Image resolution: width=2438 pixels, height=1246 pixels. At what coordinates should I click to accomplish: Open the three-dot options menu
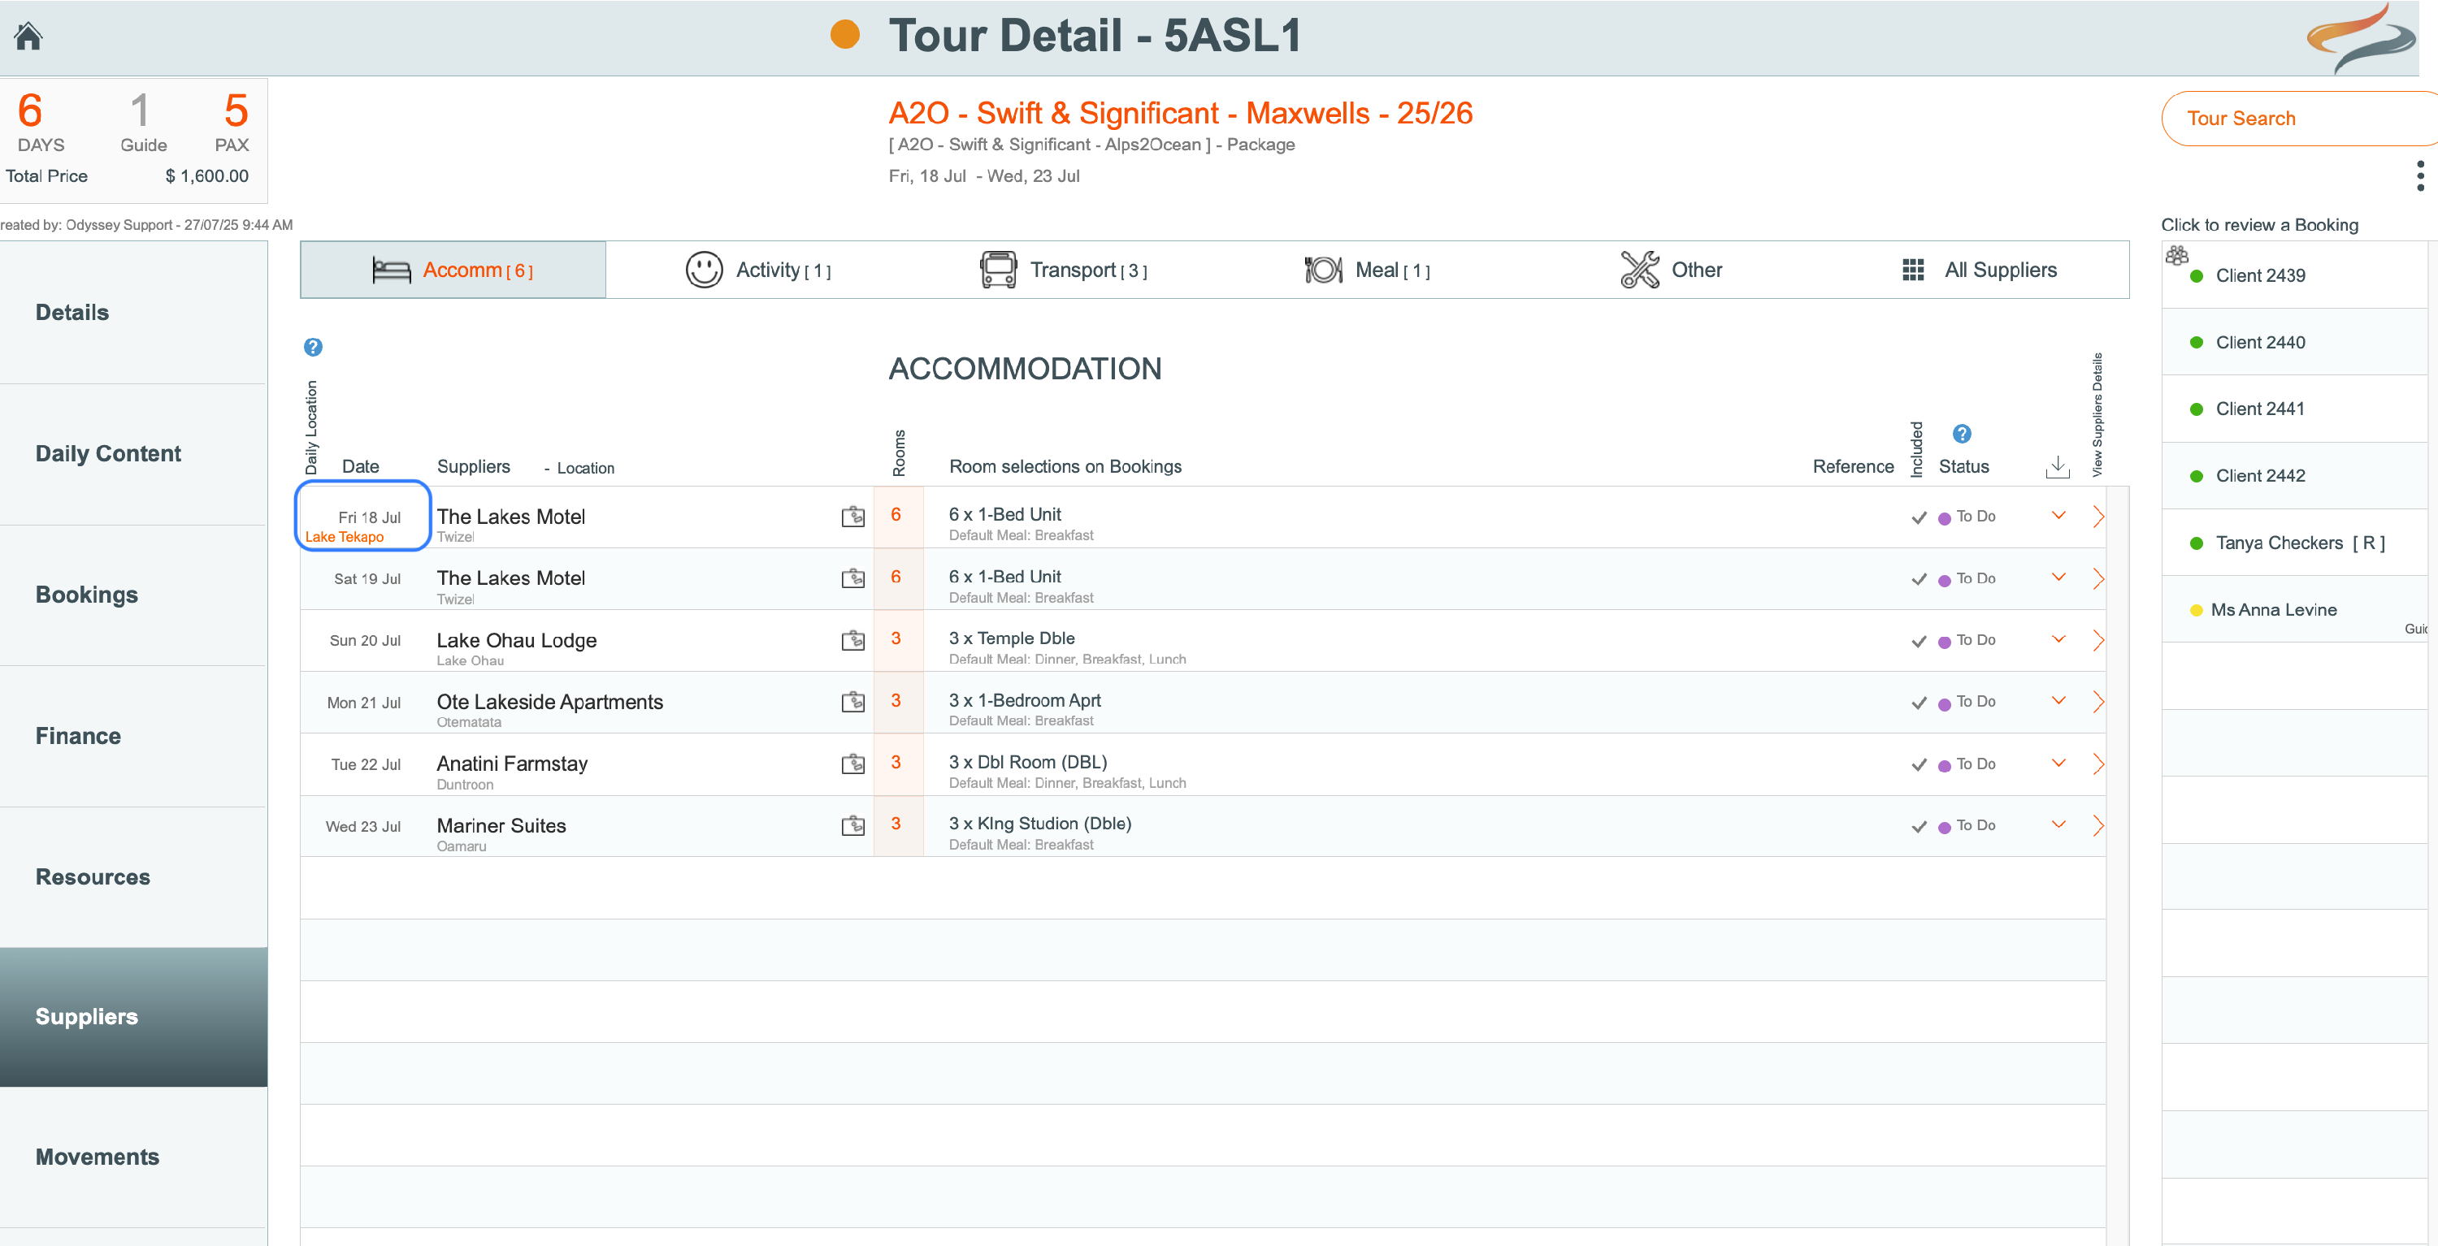tap(2419, 176)
